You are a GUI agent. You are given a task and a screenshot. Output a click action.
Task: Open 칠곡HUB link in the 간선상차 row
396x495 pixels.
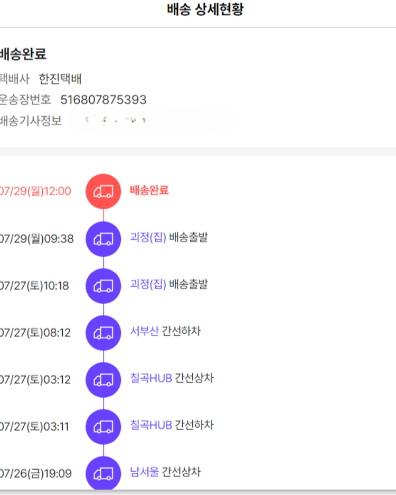pyautogui.click(x=151, y=379)
